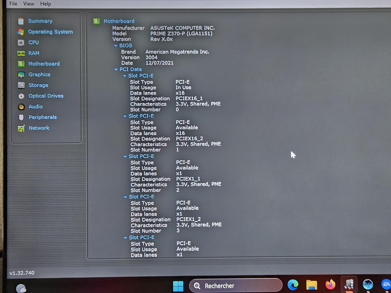Image resolution: width=391 pixels, height=293 pixels.
Task: Open the Storage section
Action: point(38,85)
